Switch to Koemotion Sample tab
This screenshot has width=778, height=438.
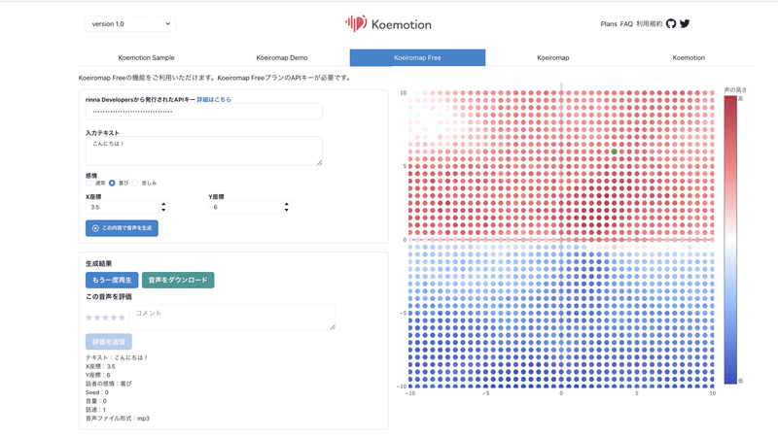pos(147,57)
